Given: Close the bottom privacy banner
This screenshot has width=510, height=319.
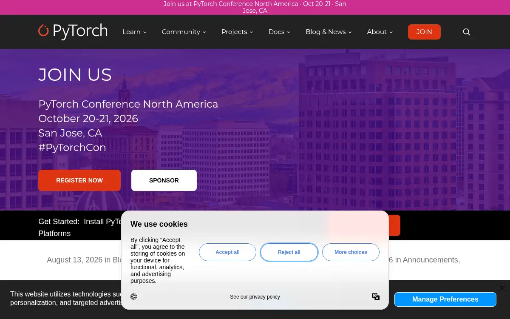Looking at the screenshot, I should (502, 288).
